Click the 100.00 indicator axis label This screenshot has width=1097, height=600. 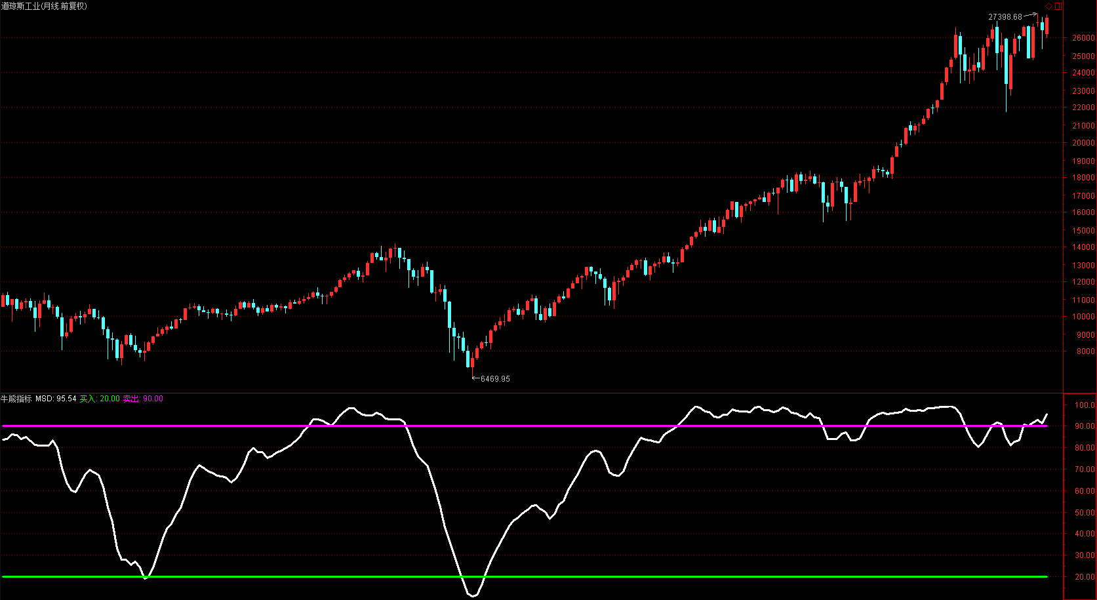pos(1085,405)
